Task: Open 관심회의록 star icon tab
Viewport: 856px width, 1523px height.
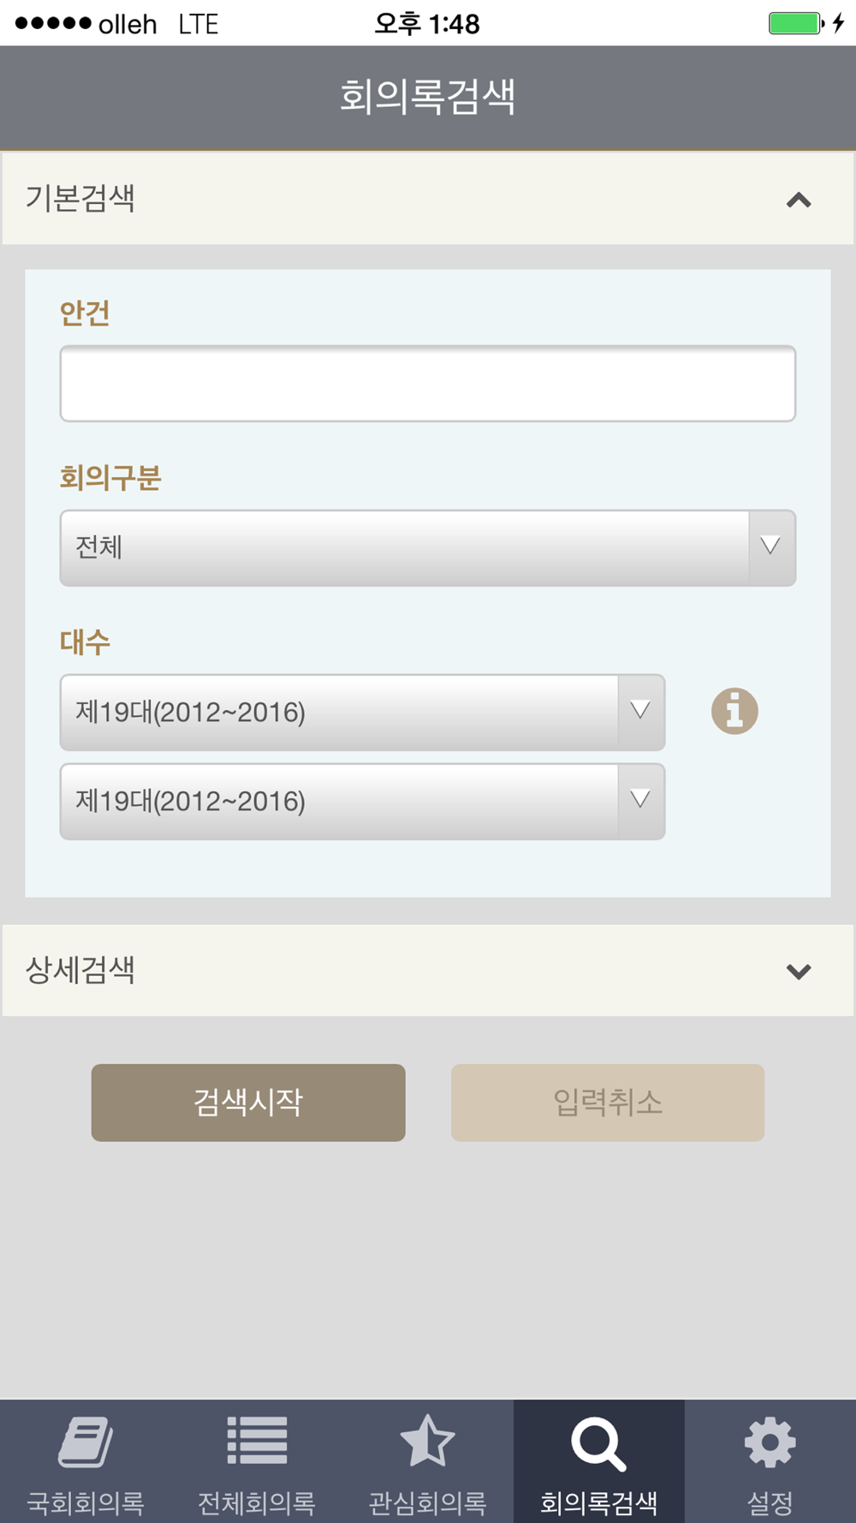Action: (x=427, y=1442)
